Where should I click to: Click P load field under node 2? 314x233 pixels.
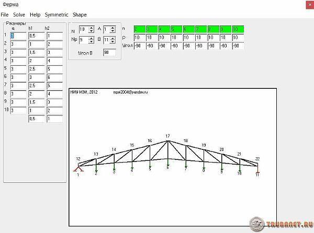coord(140,38)
